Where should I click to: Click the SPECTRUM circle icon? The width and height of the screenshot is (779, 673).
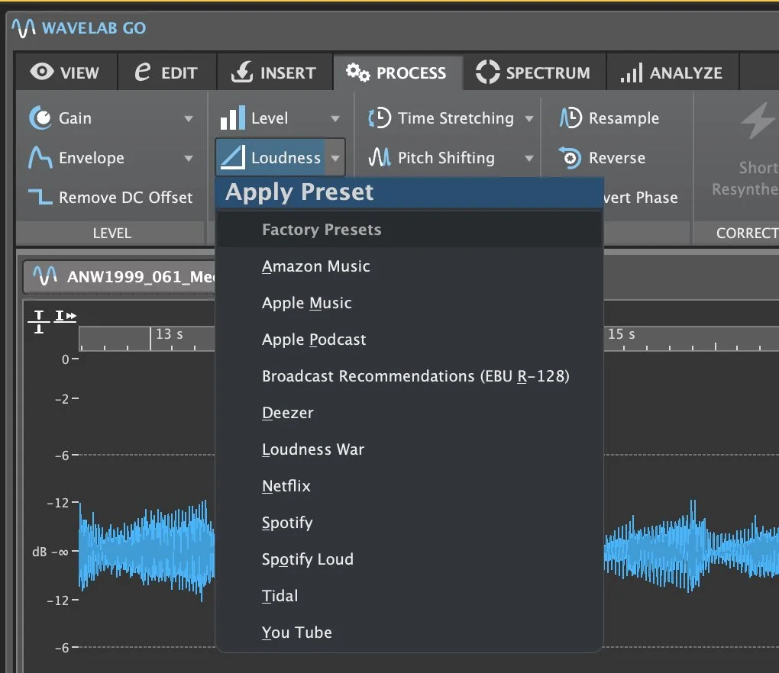[488, 72]
